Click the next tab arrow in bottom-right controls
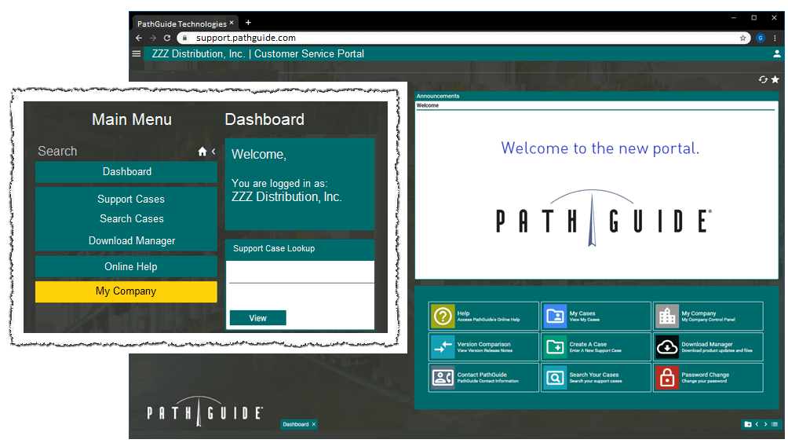Screen dimensions: 788x443 [x=765, y=424]
